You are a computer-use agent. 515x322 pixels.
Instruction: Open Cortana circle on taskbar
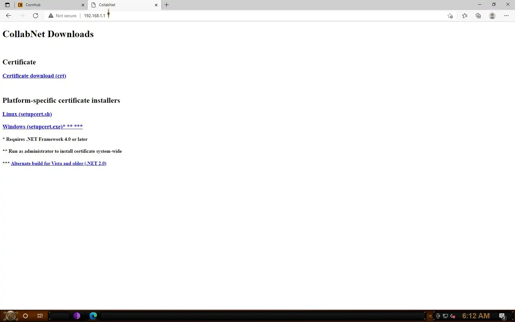(25, 316)
